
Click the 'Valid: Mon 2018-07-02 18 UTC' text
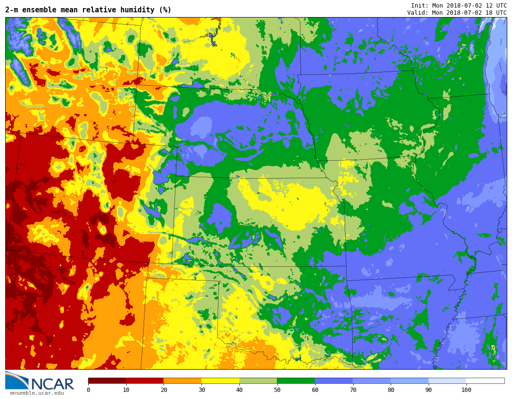[x=457, y=13]
